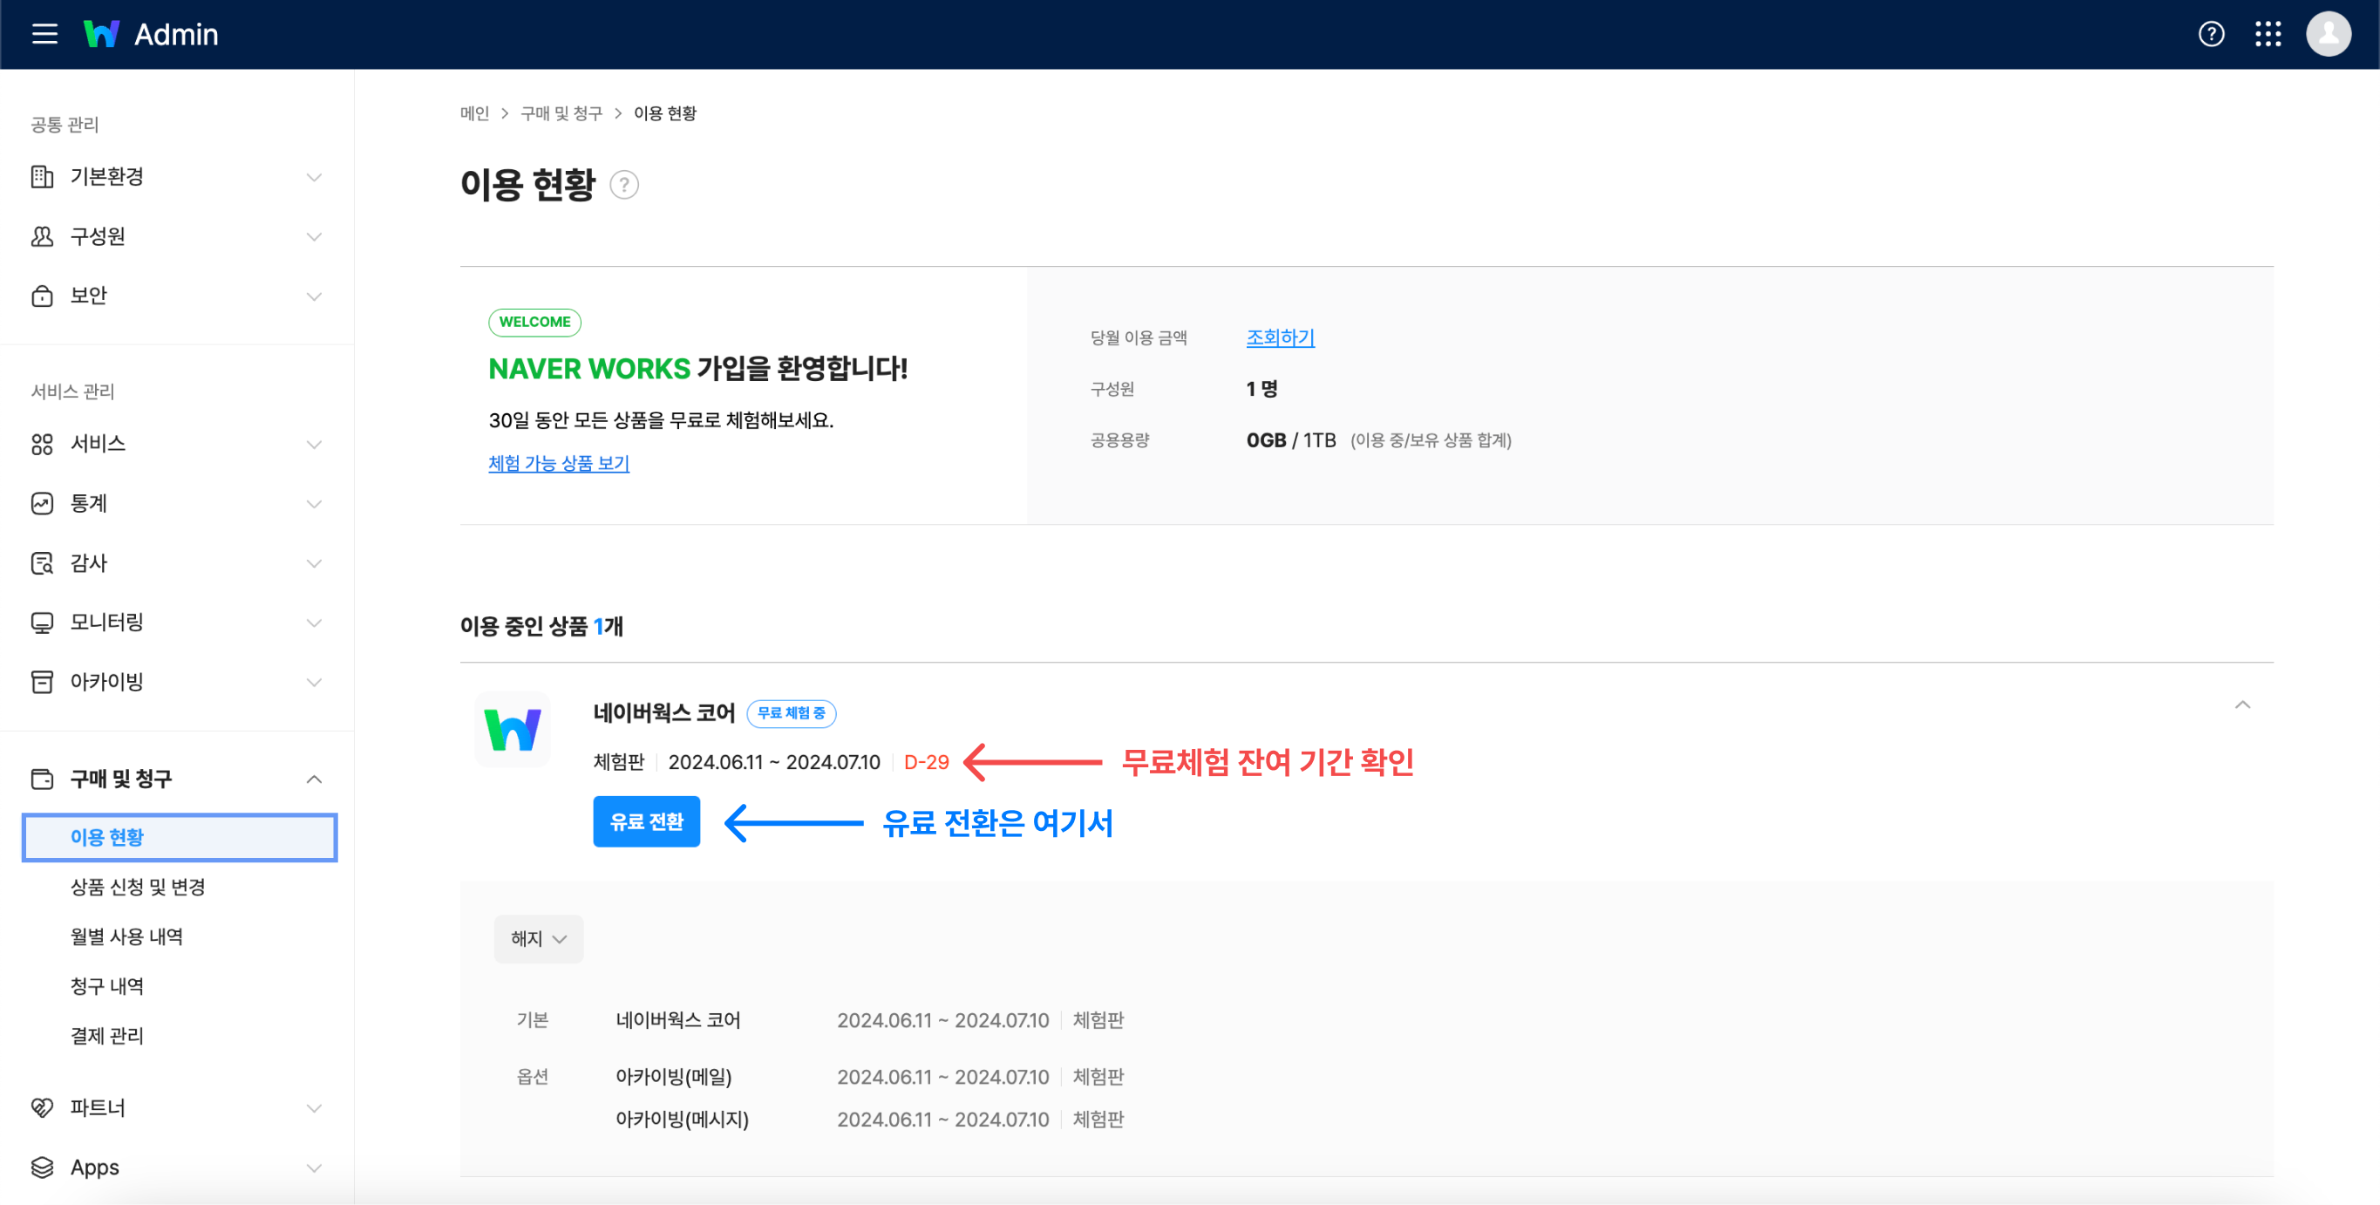Click the 모니터링 monitor icon

[42, 622]
